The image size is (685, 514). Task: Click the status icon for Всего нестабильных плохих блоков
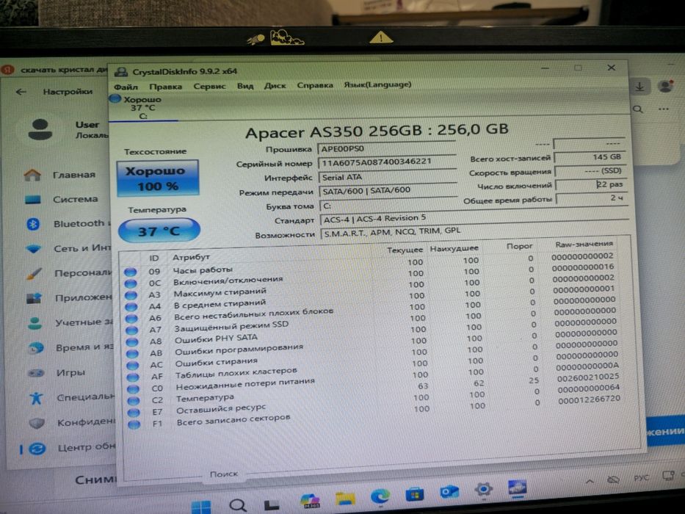131,319
